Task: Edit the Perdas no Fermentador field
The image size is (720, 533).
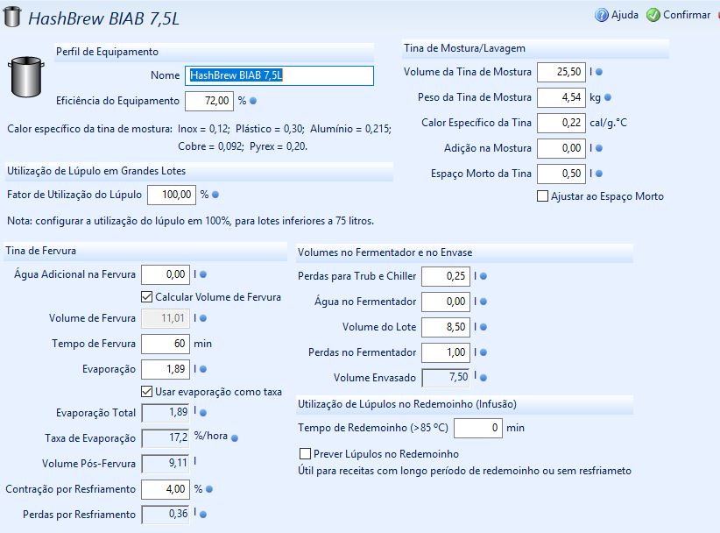Action: (446, 353)
